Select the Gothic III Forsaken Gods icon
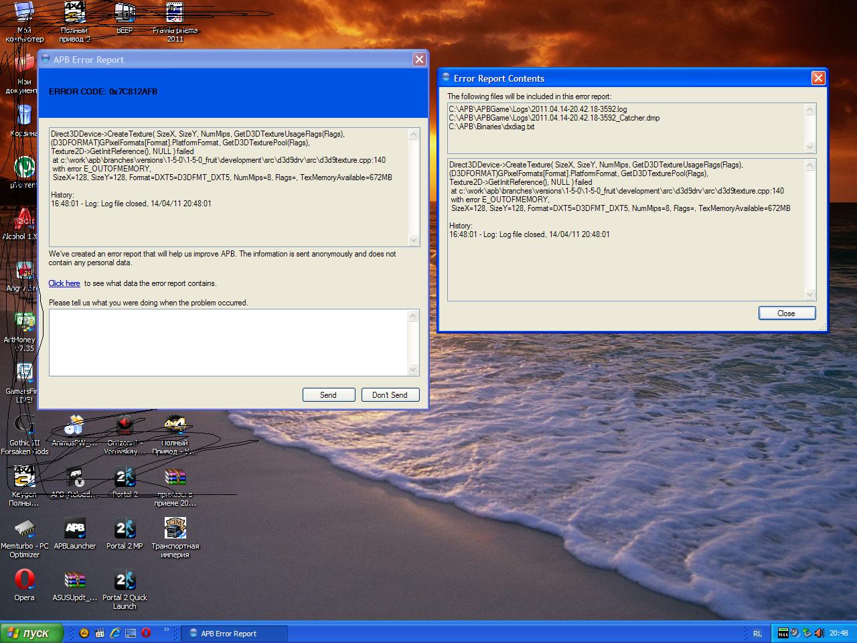 point(25,435)
